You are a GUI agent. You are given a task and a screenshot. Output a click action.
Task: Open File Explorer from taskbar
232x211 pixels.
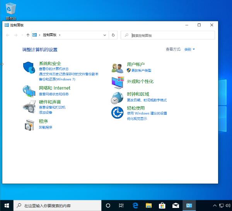click(149, 206)
